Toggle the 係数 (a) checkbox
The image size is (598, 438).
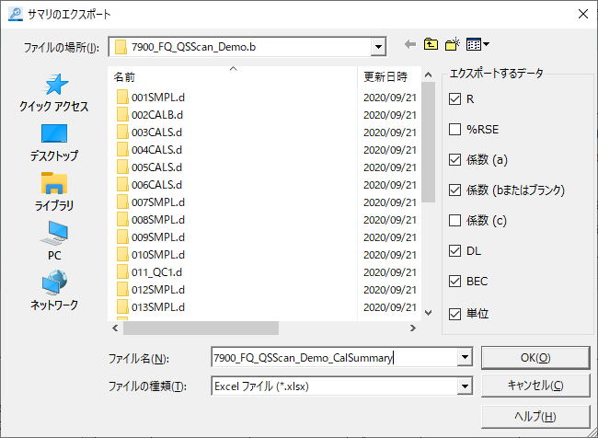(x=454, y=159)
